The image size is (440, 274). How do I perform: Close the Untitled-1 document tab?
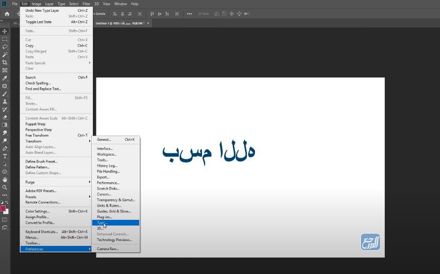(x=148, y=23)
